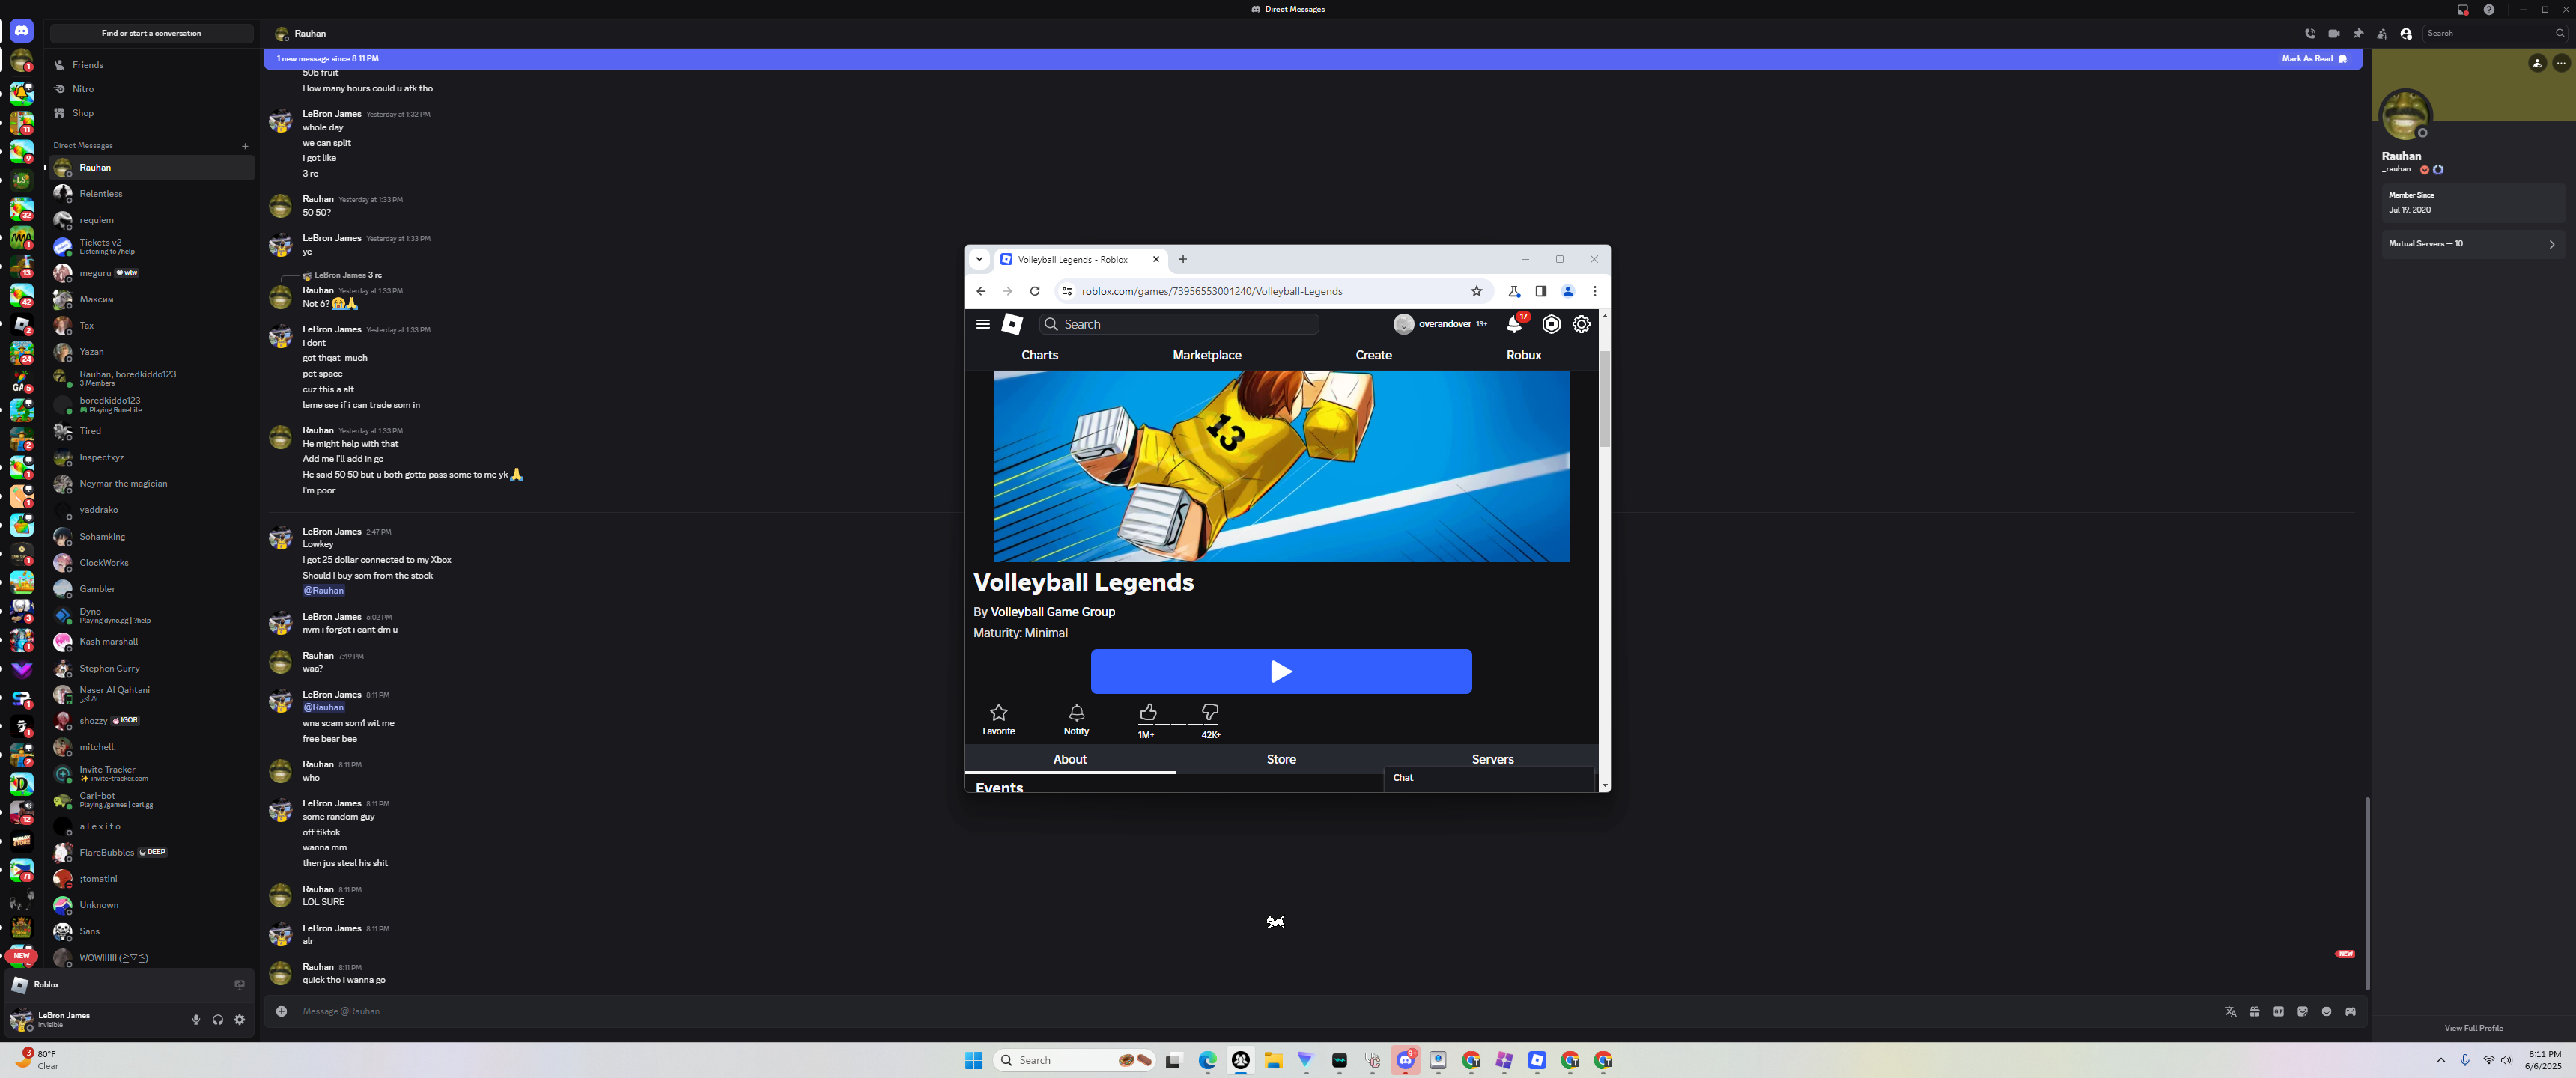This screenshot has width=2576, height=1078.
Task: Open the browser tab search dropdown
Action: tap(979, 259)
